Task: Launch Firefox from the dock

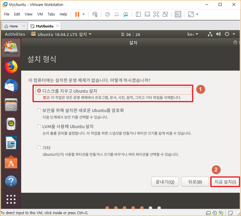Action: coord(11,67)
